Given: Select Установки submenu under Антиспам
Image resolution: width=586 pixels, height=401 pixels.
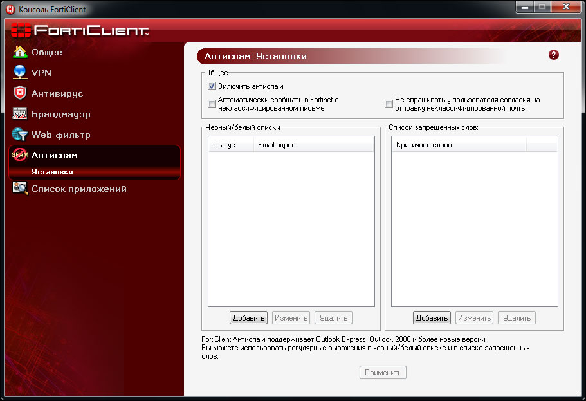Looking at the screenshot, I should 52,172.
